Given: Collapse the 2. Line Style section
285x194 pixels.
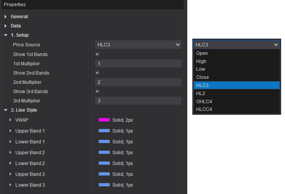Looking at the screenshot, I should [x=6, y=110].
